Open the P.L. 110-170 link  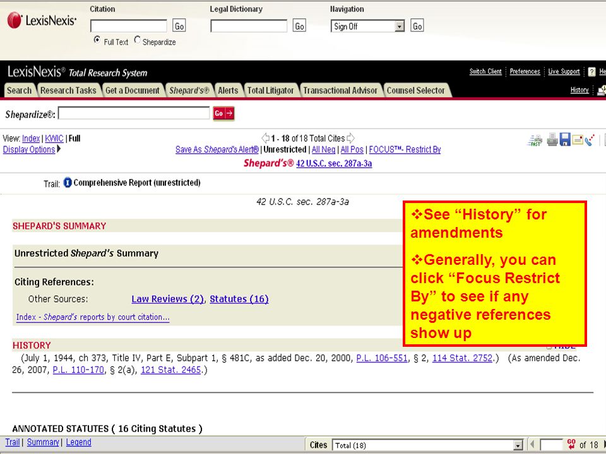coord(78,370)
